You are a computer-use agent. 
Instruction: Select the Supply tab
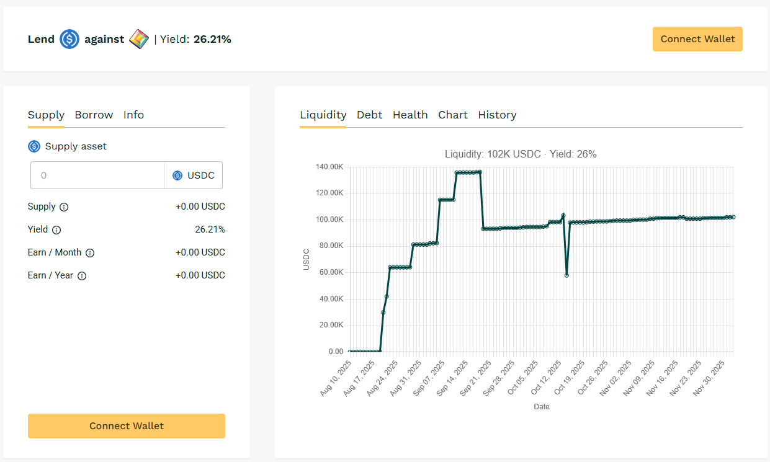(x=46, y=115)
